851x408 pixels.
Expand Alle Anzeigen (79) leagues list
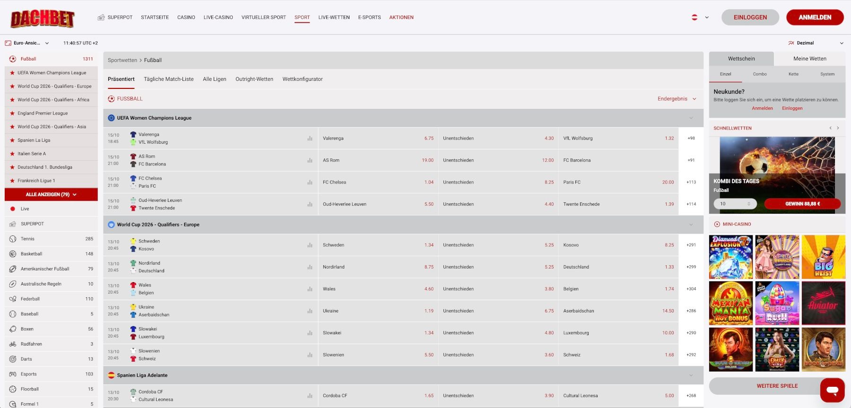pyautogui.click(x=51, y=194)
